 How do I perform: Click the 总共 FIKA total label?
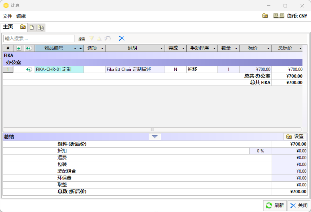[x=260, y=83]
